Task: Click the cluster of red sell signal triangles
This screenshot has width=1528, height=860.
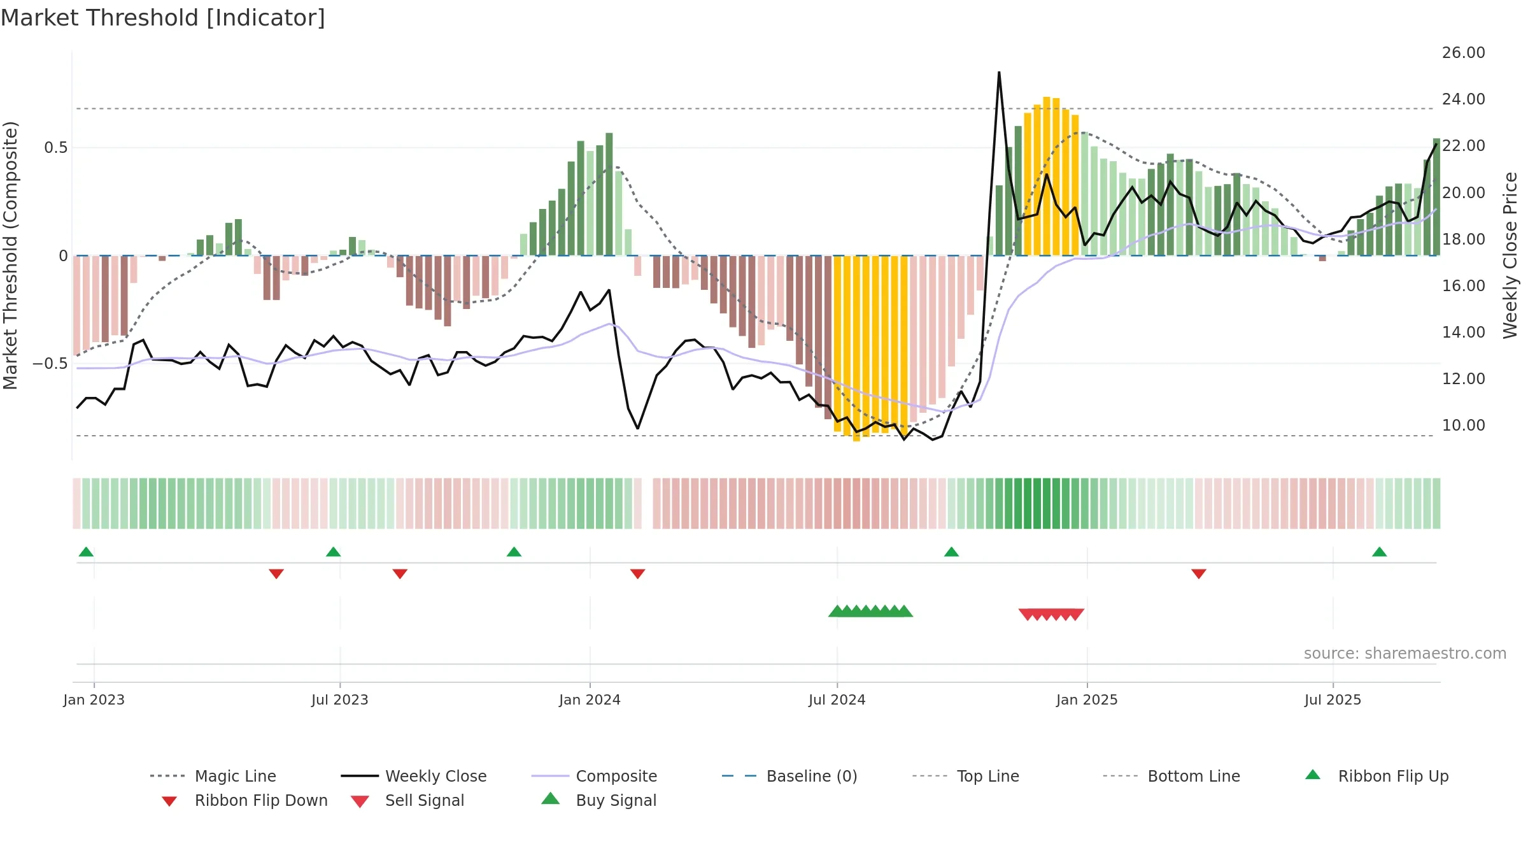Action: point(1051,615)
